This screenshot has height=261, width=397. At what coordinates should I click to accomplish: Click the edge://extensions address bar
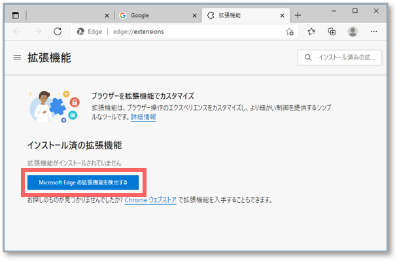(184, 31)
